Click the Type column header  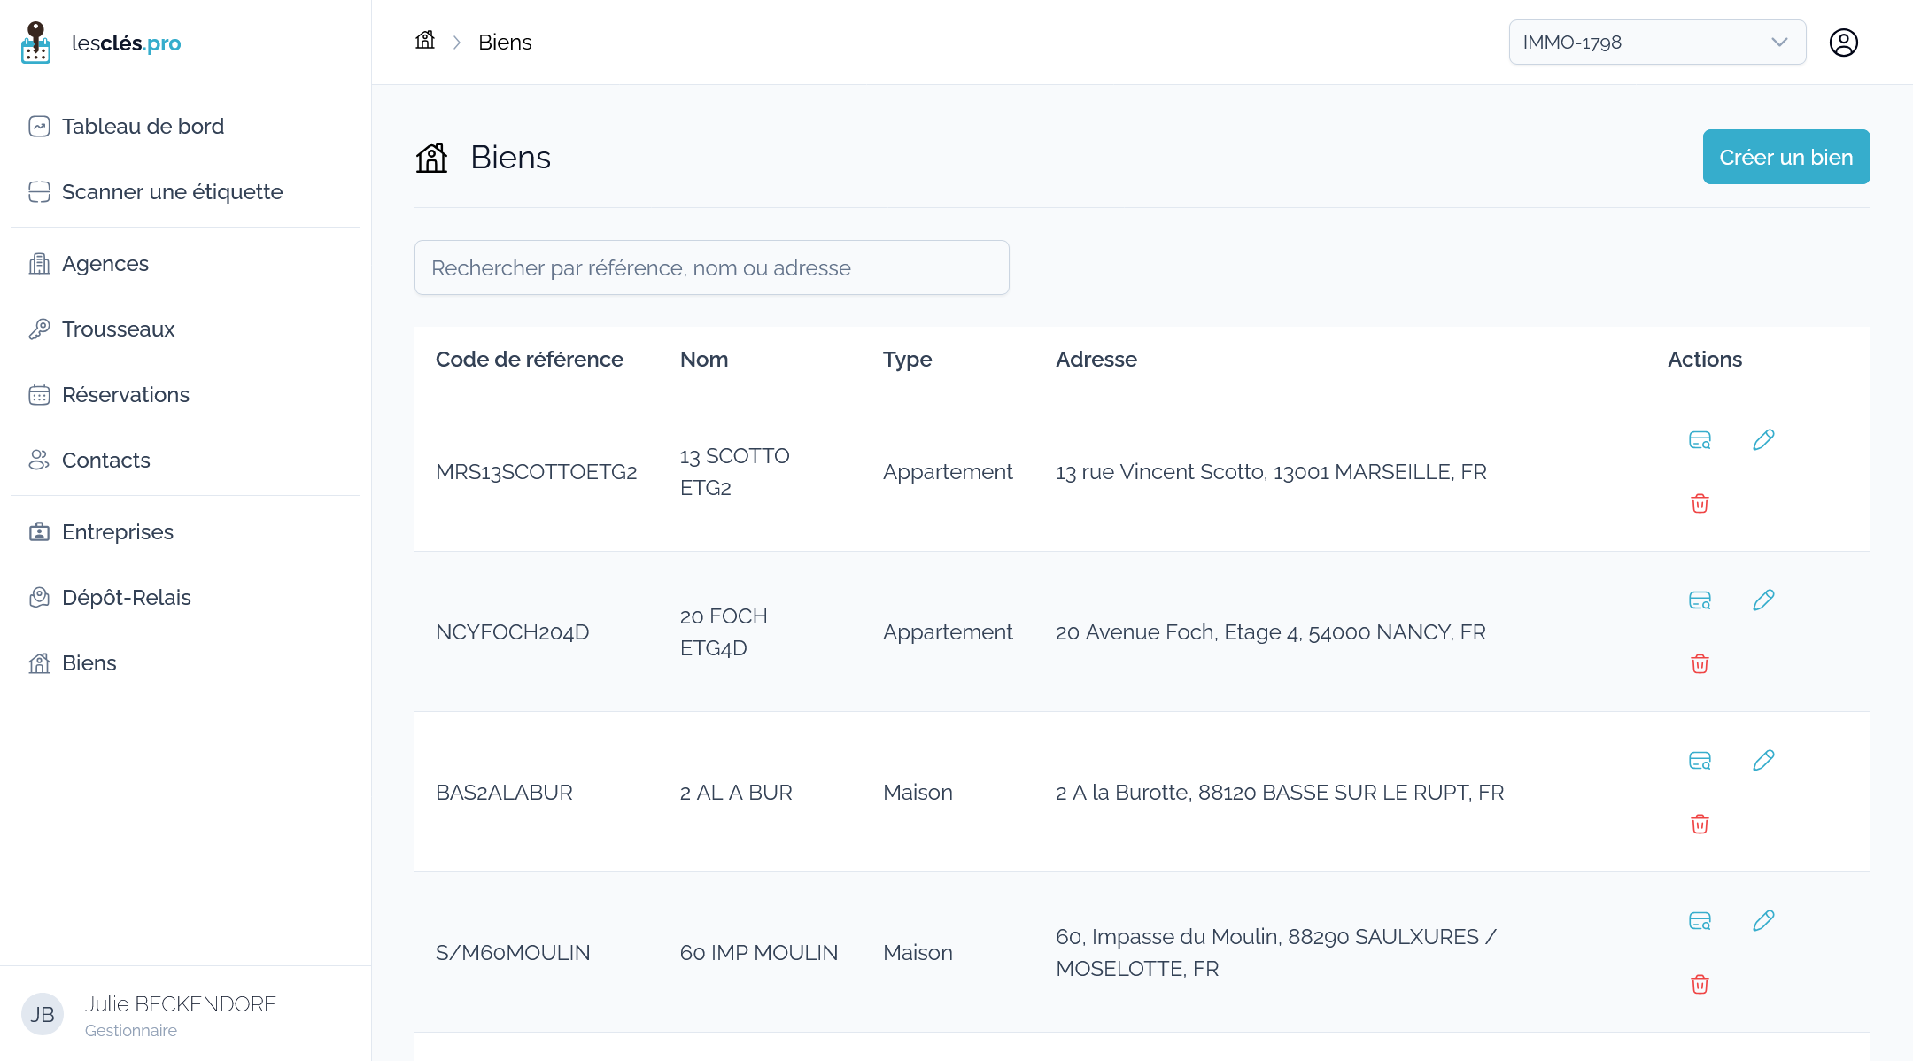click(907, 360)
